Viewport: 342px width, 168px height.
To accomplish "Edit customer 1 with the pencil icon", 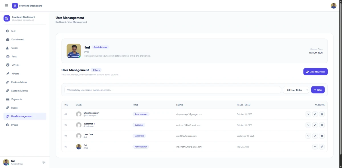I will coord(315,125).
